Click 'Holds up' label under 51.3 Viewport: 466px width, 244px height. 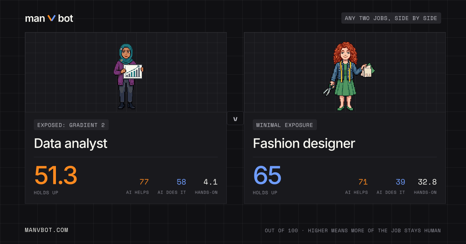pos(46,192)
